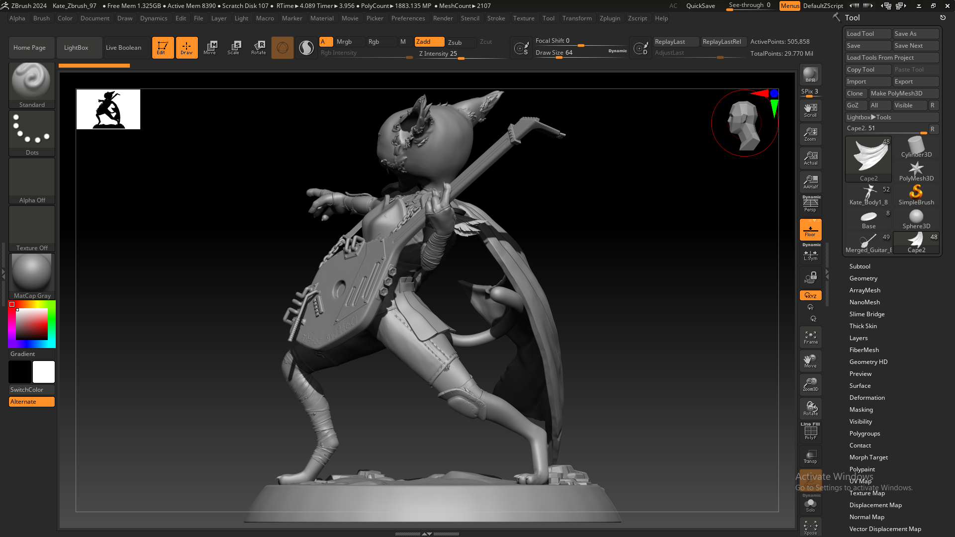
Task: Click the Load Tool button
Action: [x=868, y=34]
